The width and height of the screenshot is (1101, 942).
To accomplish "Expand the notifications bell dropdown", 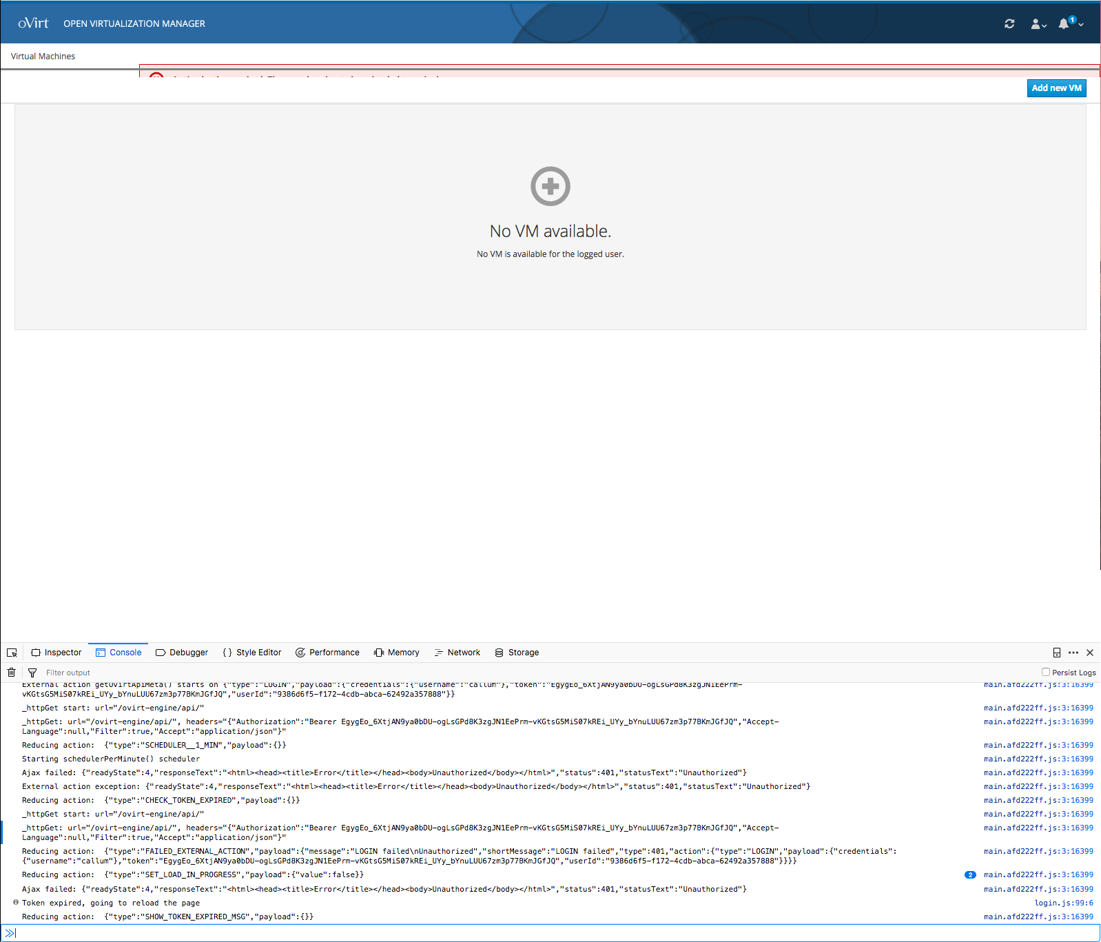I will click(1070, 23).
